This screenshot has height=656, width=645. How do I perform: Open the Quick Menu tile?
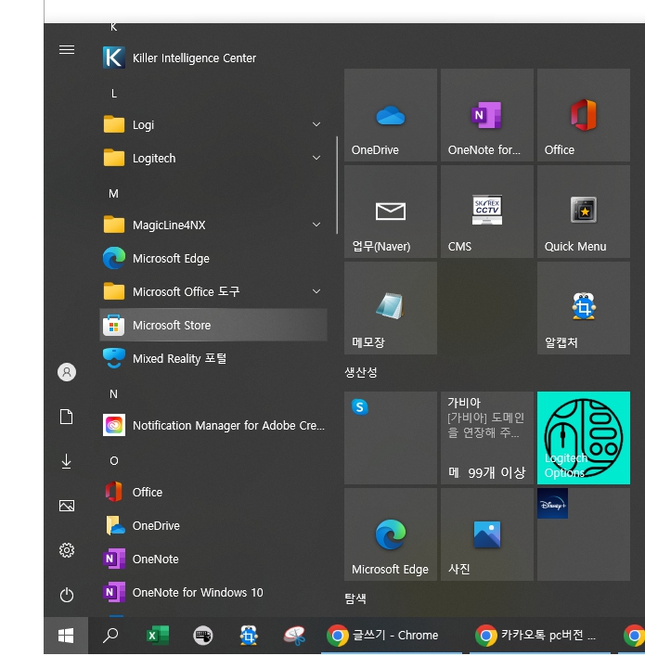584,212
